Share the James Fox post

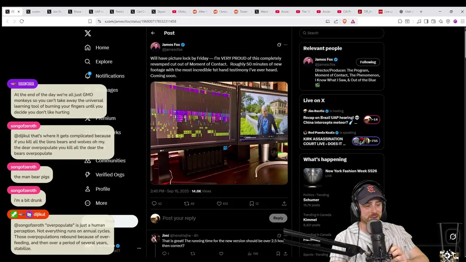pos(284,203)
